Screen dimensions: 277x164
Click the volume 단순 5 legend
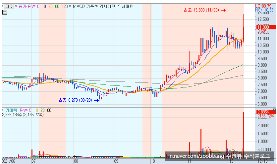(26, 110)
